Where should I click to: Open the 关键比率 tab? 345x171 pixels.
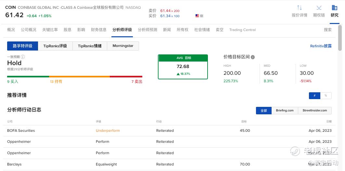point(50,30)
